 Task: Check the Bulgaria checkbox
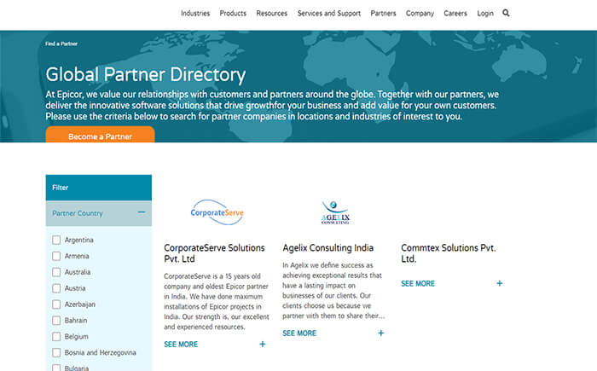56,368
